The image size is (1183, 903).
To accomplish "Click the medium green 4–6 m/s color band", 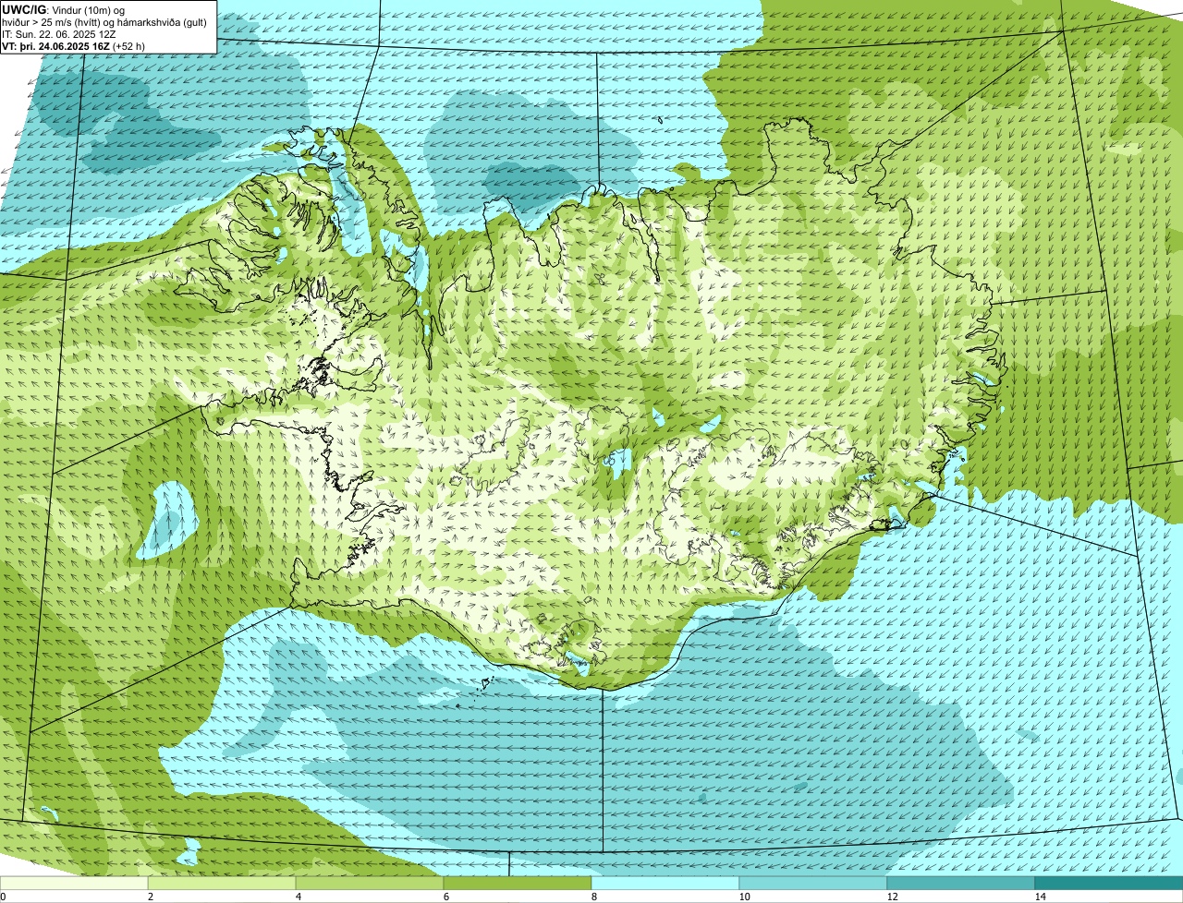I will point(370,883).
